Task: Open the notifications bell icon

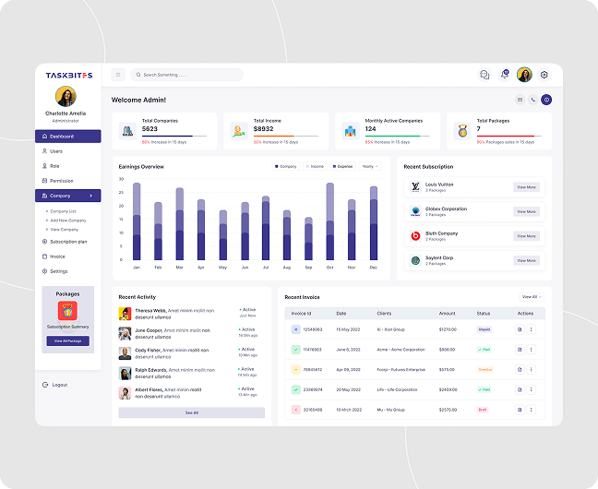Action: [505, 75]
